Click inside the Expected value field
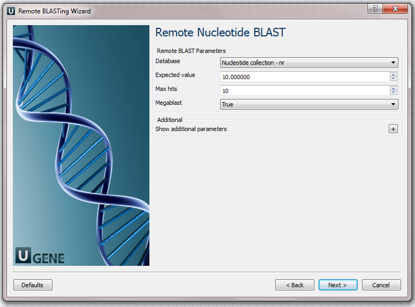415x307 pixels. [305, 77]
